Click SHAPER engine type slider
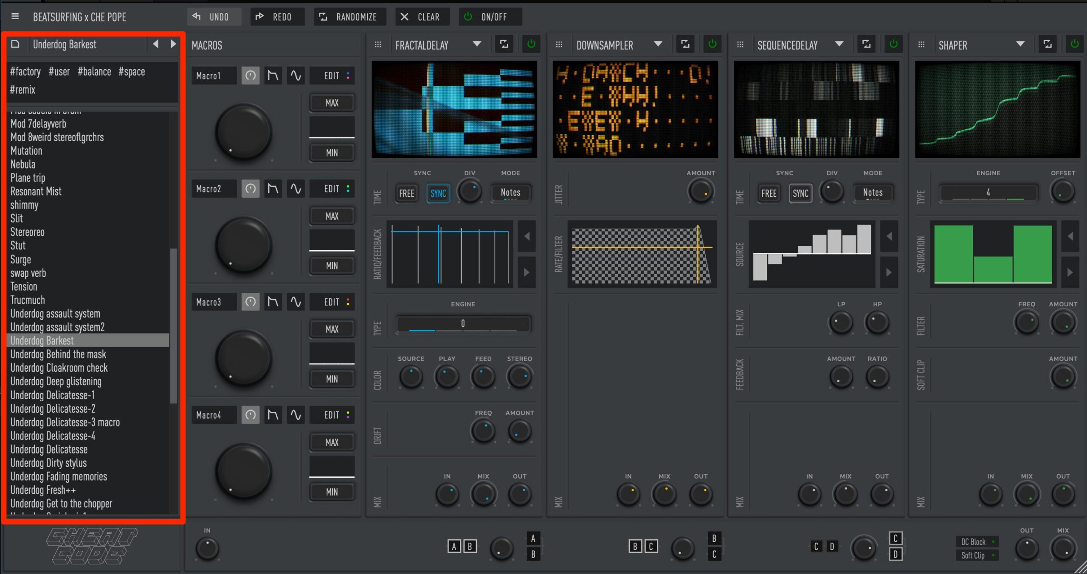The height and width of the screenshot is (574, 1087). (x=988, y=193)
